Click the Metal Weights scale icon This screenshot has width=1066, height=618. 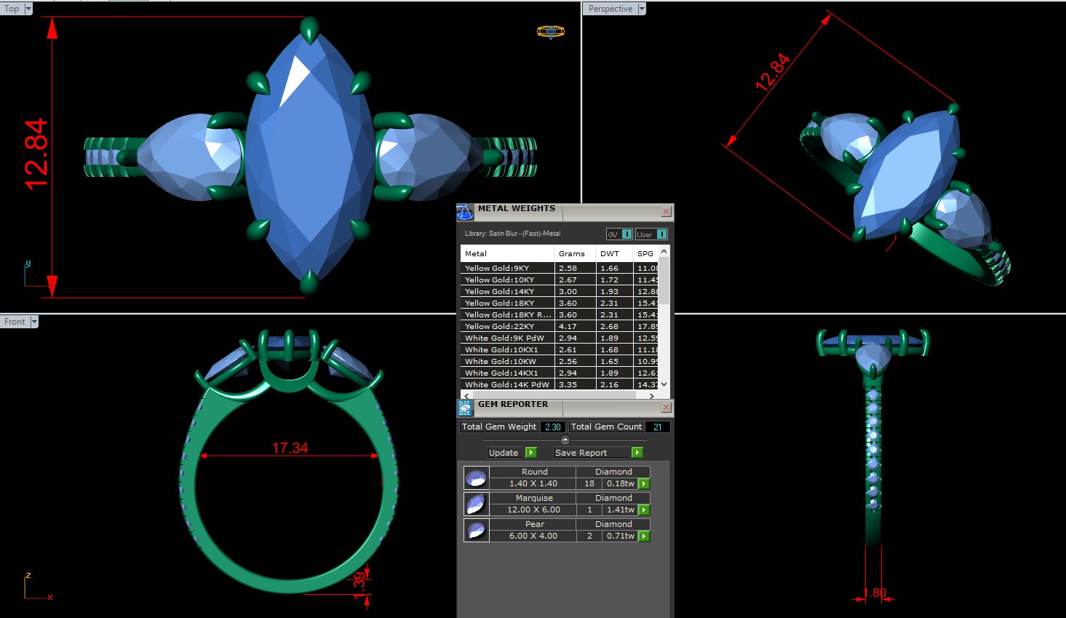tap(465, 212)
